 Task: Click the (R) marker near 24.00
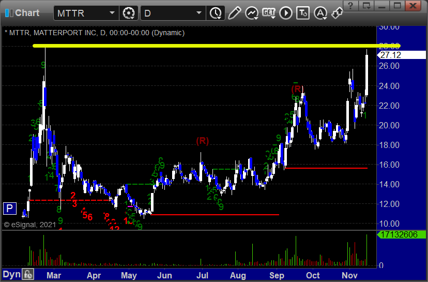coord(297,89)
